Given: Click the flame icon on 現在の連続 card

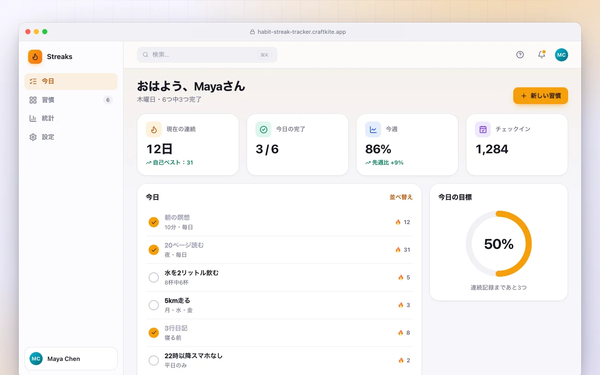Looking at the screenshot, I should click(154, 129).
